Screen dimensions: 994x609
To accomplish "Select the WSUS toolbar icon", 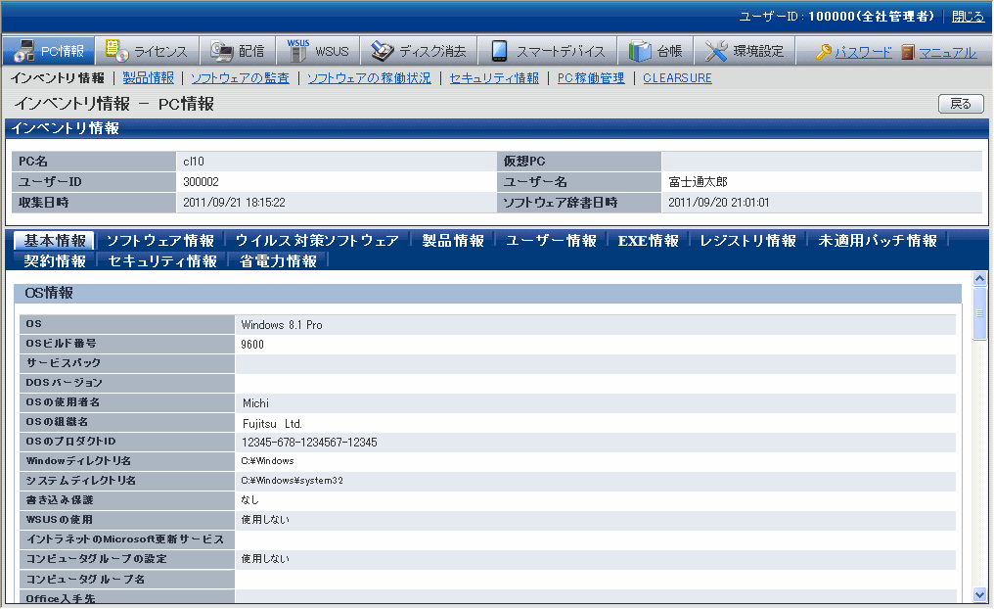I will point(298,51).
